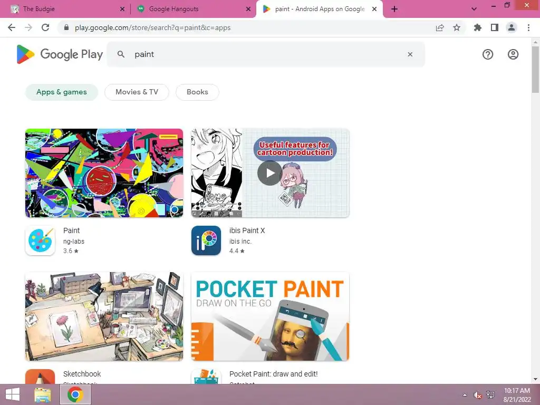Click the Sketchbook app icon
The height and width of the screenshot is (405, 540).
[40, 377]
